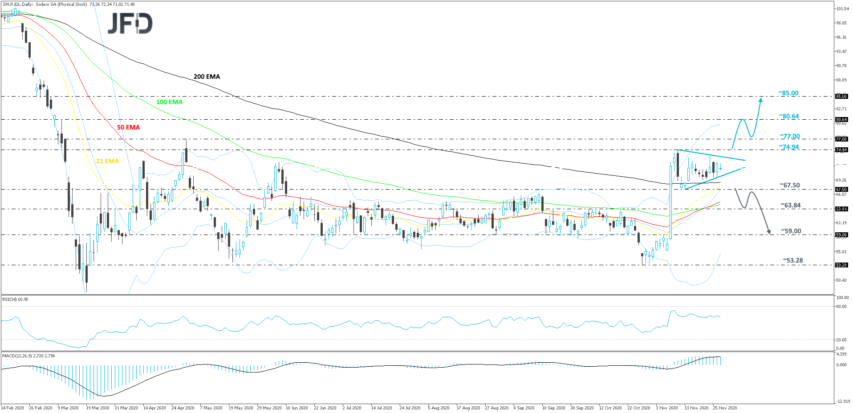Select the 100 EMA label
This screenshot has height=413, width=853.
[169, 102]
